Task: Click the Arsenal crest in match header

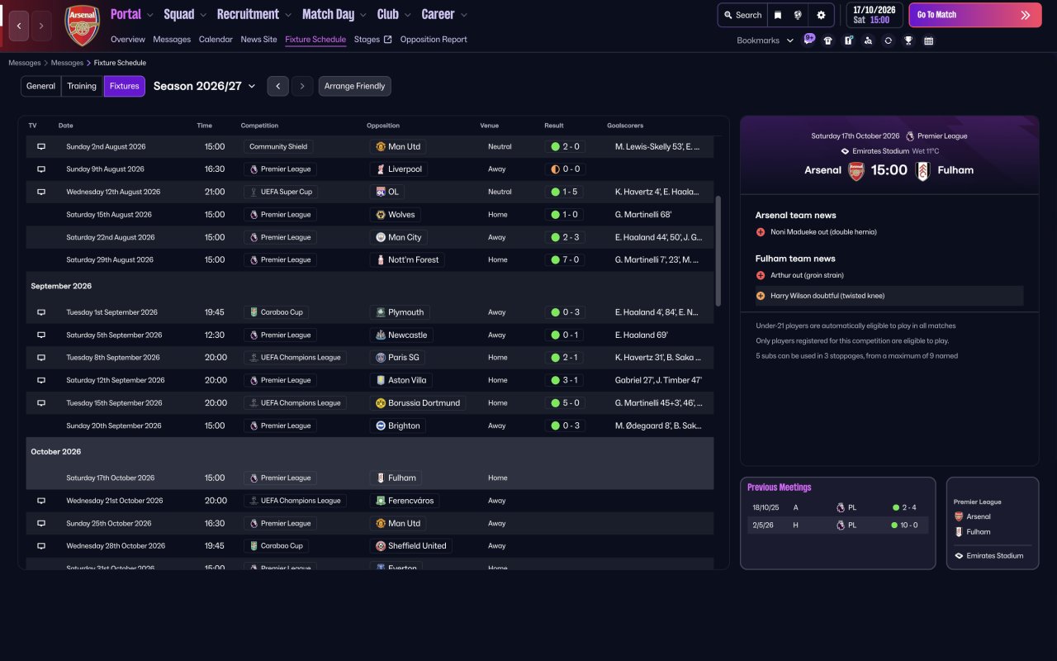Action: pos(856,170)
